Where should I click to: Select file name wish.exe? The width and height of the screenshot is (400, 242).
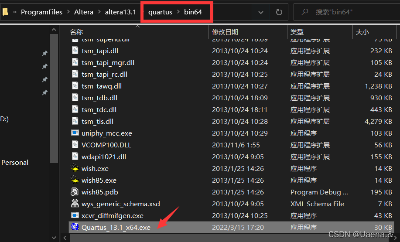coord(95,168)
